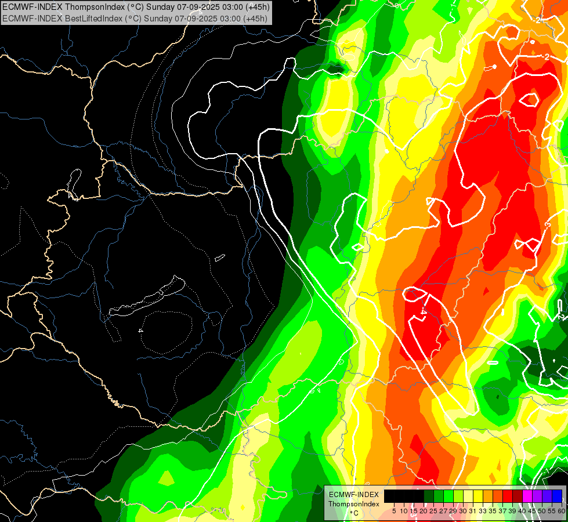Click the BestLiftedIndex title line
This screenshot has width=568, height=522.
(135, 19)
